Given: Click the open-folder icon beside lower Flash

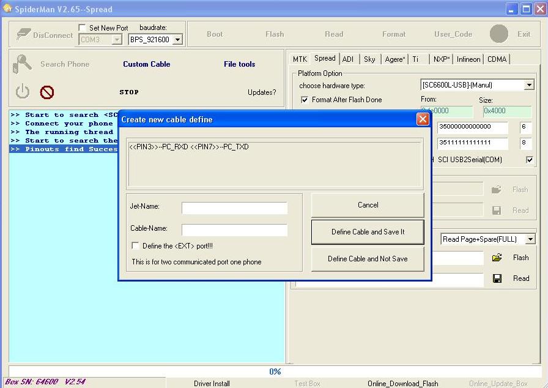Looking at the screenshot, I should coord(497,258).
